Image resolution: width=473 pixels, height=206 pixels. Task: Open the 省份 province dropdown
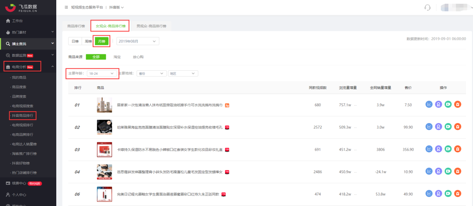(151, 74)
